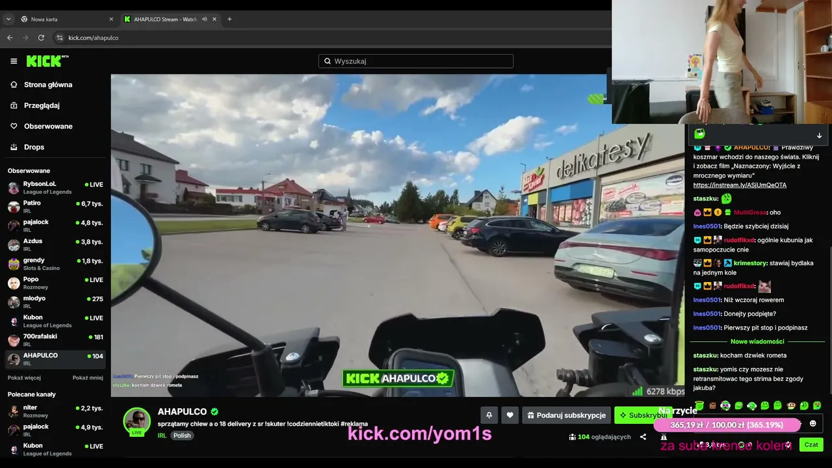Click username krimestory in chat
The image size is (832, 468).
(750, 263)
